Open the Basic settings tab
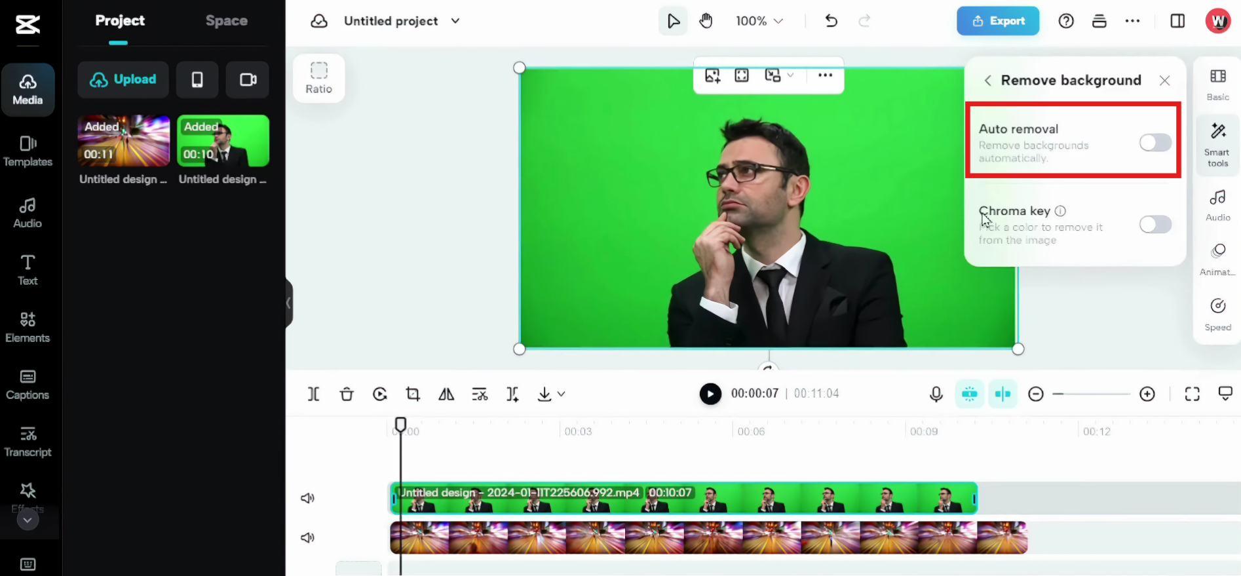1241x576 pixels. click(x=1218, y=85)
